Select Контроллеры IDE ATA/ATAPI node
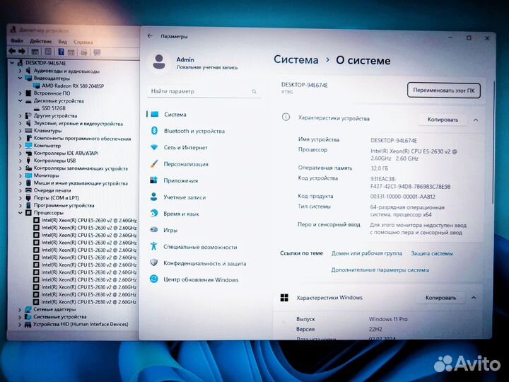The height and width of the screenshot is (382, 509). (x=66, y=153)
